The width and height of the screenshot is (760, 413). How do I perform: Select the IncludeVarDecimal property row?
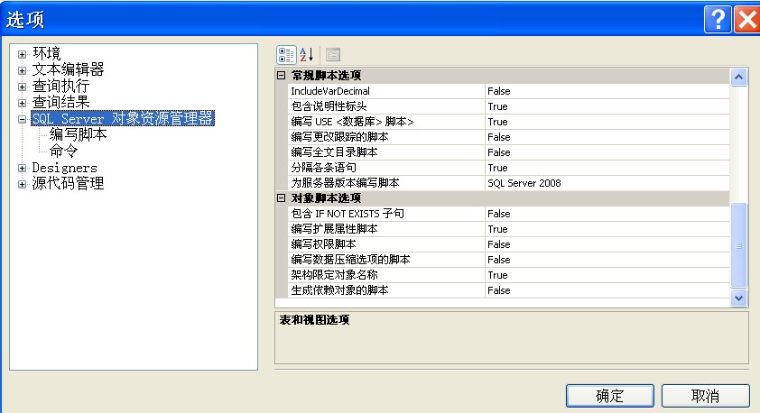coord(509,91)
